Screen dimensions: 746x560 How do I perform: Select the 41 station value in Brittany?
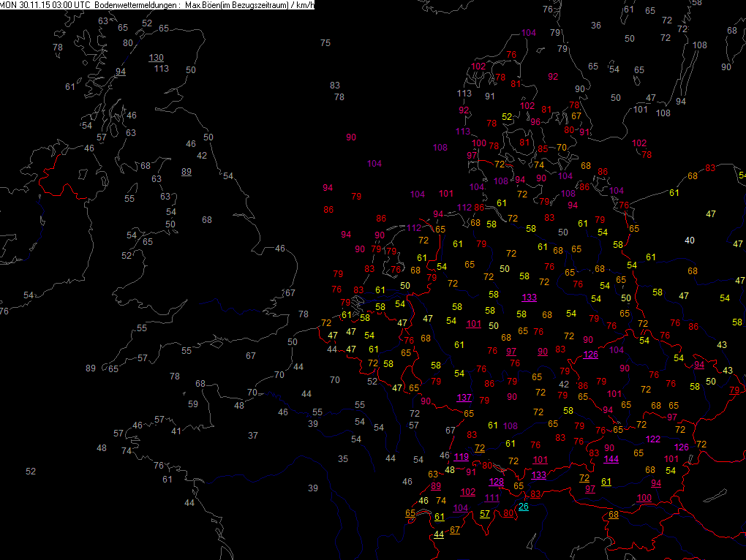176,431
